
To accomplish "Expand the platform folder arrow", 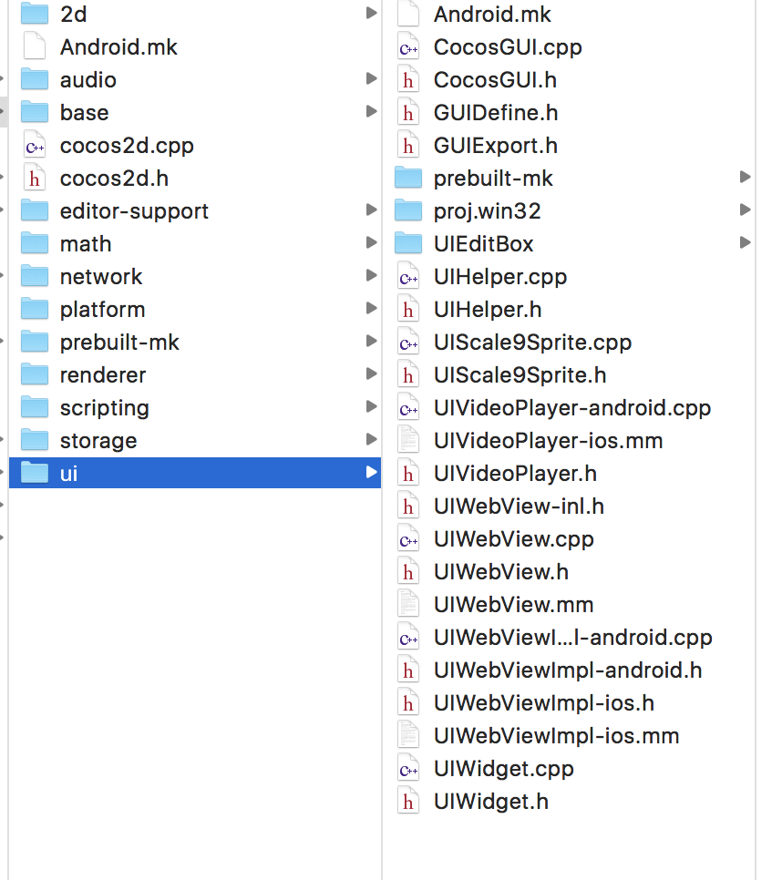I will pyautogui.click(x=371, y=308).
